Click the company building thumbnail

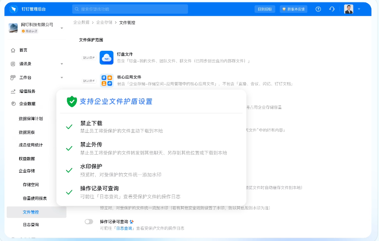tap(13, 28)
